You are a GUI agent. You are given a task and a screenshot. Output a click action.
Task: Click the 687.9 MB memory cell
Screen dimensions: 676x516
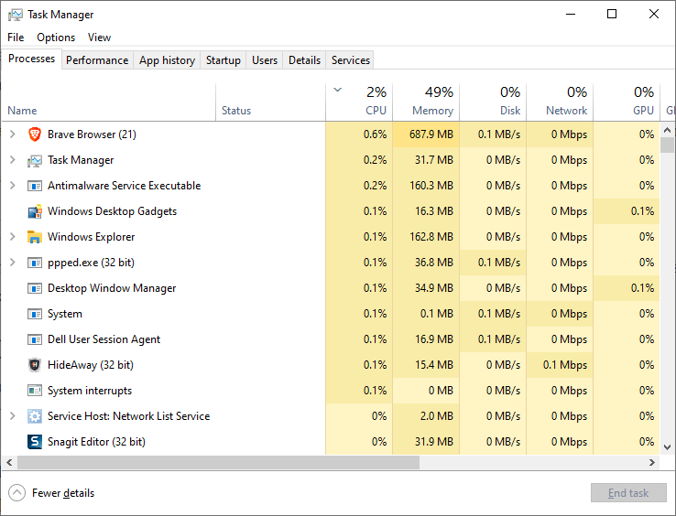[426, 134]
